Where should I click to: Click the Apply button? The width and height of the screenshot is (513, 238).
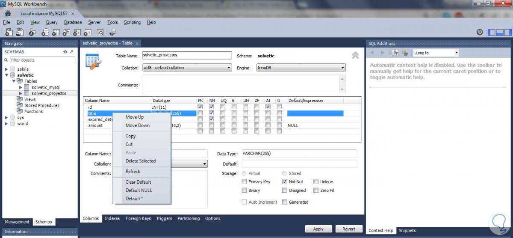[x=318, y=229]
